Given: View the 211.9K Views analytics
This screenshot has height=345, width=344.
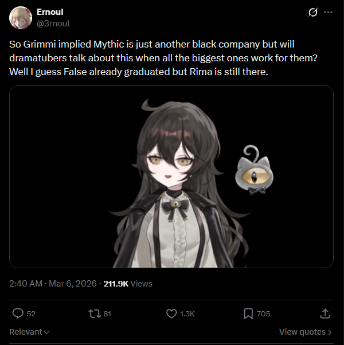Looking at the screenshot, I should point(128,283).
